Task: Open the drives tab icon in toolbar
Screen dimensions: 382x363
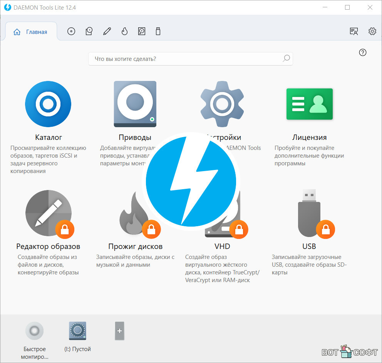Action: point(89,32)
